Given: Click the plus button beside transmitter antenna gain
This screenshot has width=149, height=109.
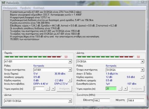Looking at the screenshot, I should click(70, 80).
